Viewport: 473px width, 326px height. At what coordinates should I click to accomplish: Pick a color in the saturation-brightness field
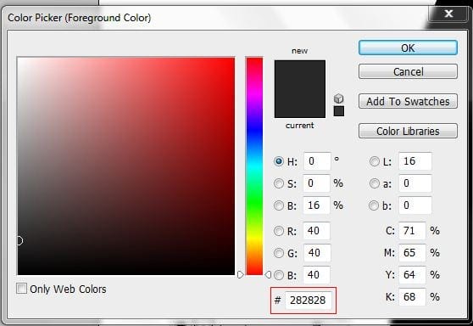[126, 166]
